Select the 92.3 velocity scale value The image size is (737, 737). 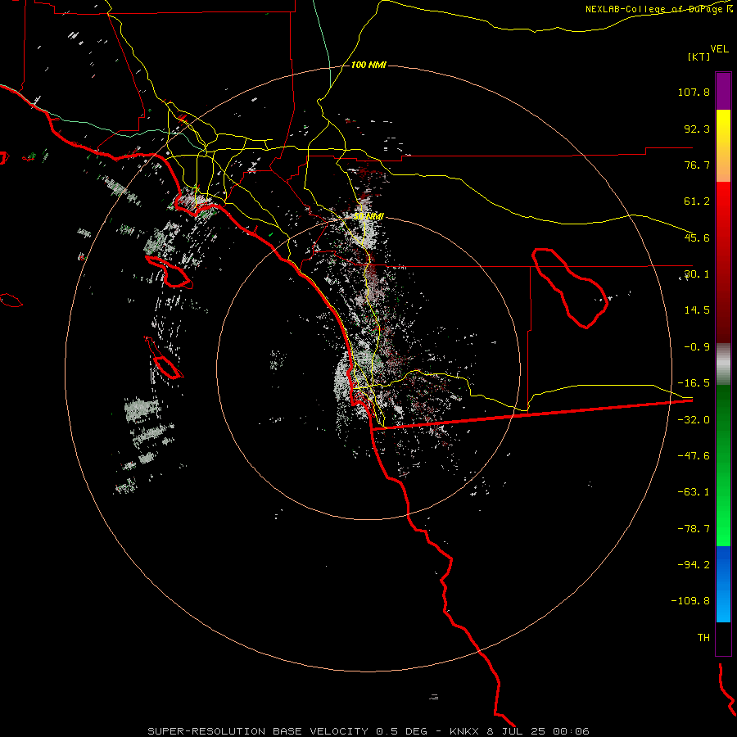[697, 129]
